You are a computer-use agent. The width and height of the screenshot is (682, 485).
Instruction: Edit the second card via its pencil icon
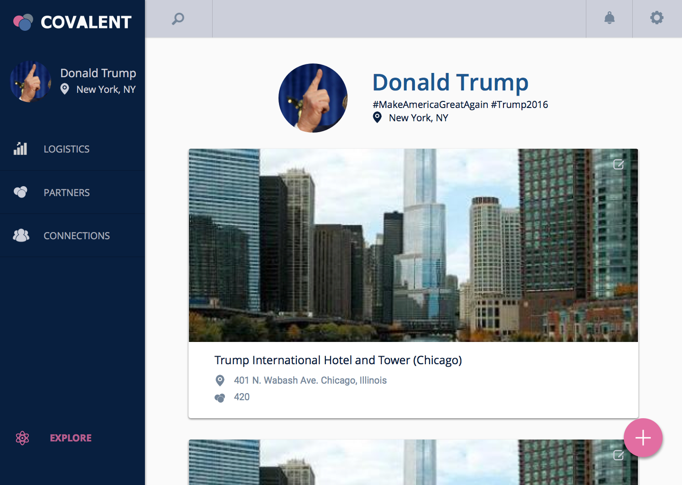point(619,455)
